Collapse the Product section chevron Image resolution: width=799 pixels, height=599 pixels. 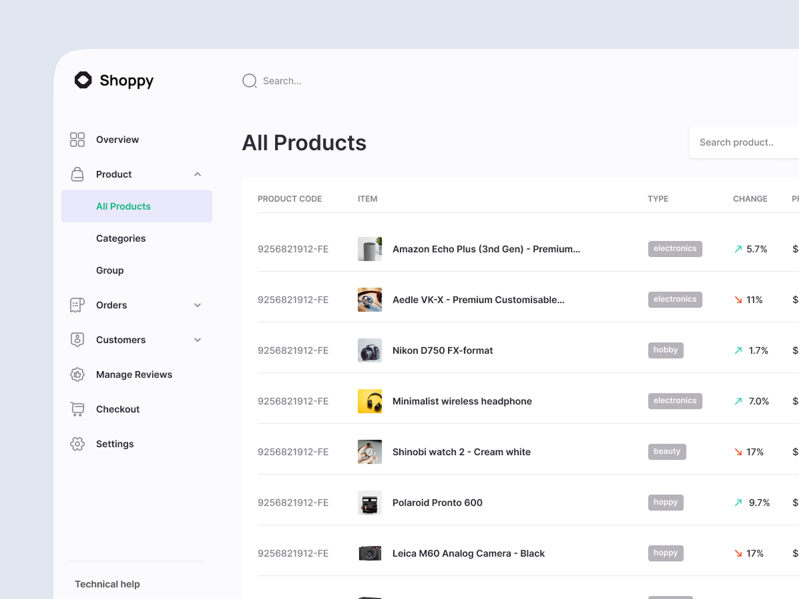point(198,174)
